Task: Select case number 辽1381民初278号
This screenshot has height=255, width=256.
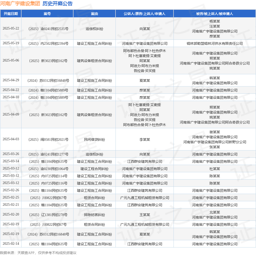Action: coord(48,215)
